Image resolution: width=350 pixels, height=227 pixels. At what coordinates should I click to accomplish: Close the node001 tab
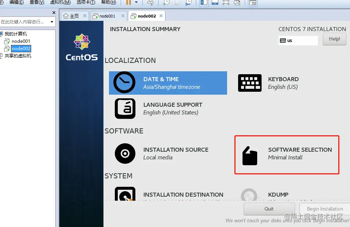(x=123, y=16)
